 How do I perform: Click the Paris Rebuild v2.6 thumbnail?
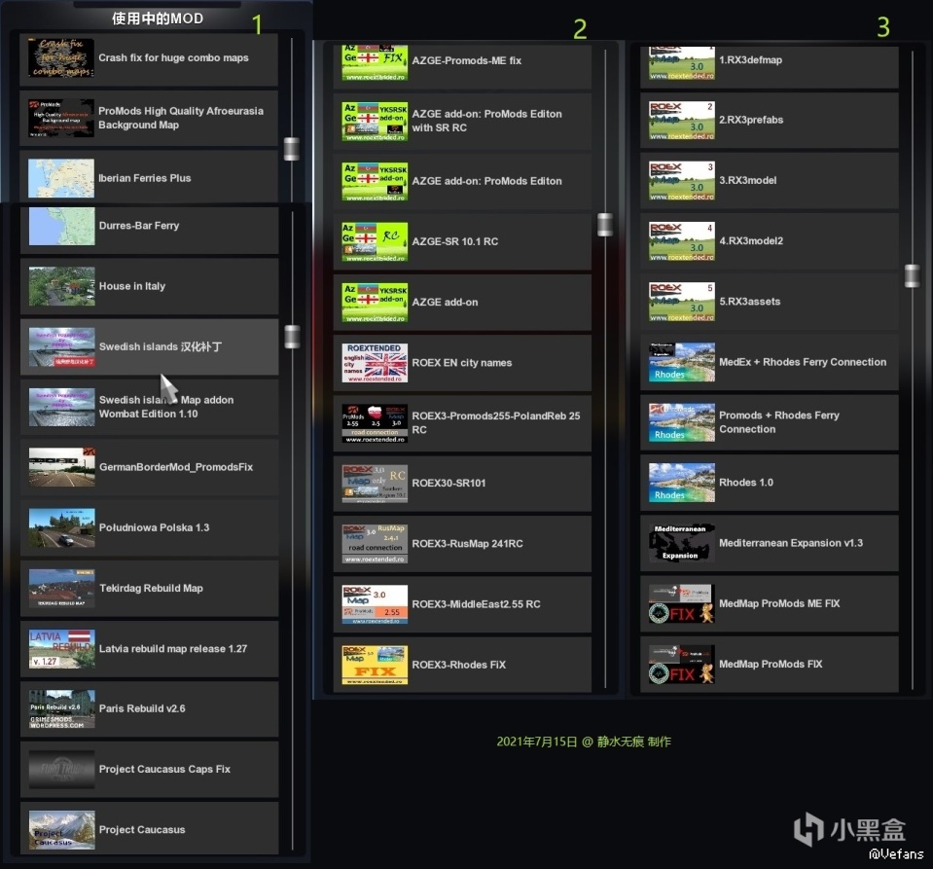[62, 708]
